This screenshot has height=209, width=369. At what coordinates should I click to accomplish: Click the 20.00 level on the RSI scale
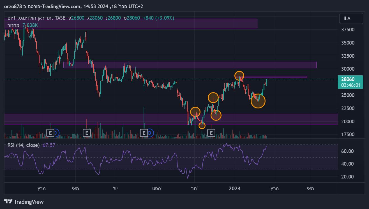point(347,177)
